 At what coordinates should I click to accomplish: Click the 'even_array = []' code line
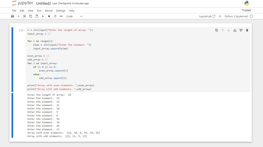38,56
